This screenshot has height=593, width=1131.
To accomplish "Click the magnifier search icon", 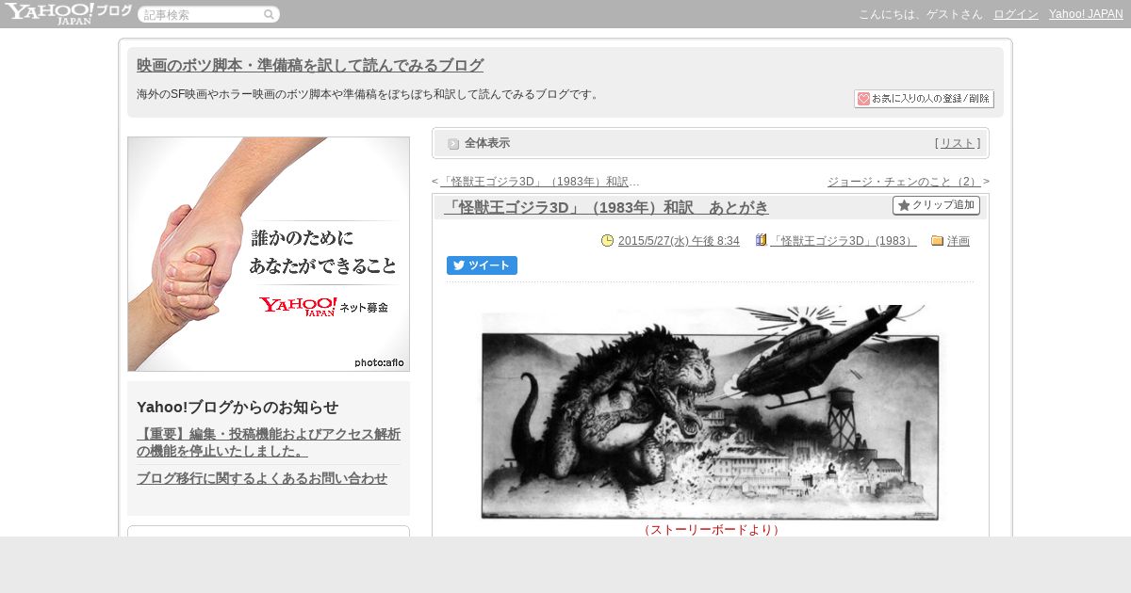I will pyautogui.click(x=269, y=15).
